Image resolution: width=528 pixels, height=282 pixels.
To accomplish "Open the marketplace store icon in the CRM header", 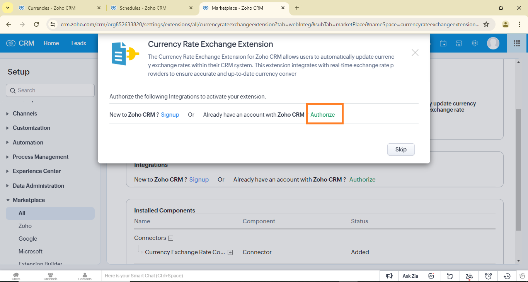I will pos(459,43).
